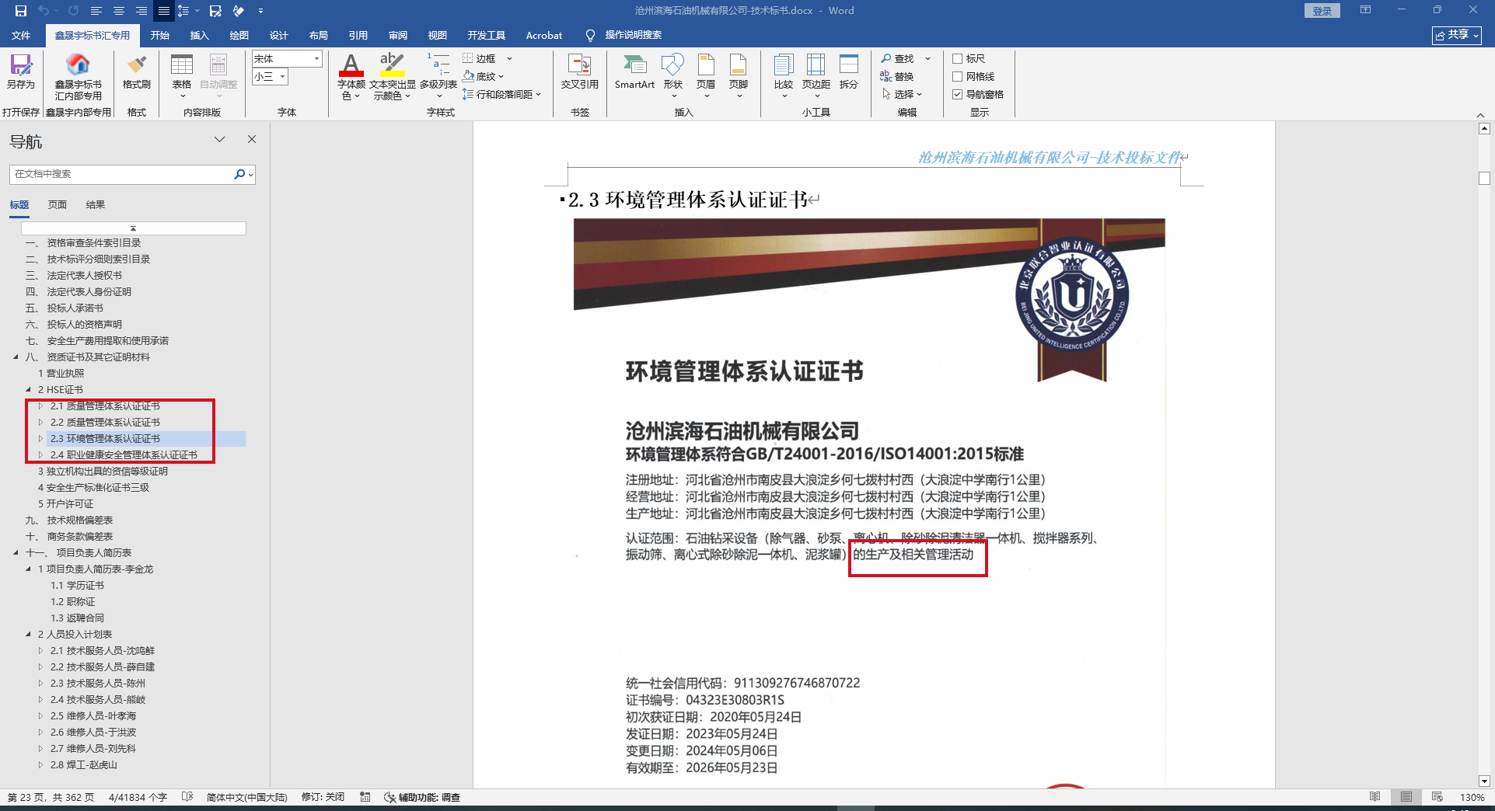Open the 选择 selection dropdown

(x=902, y=94)
